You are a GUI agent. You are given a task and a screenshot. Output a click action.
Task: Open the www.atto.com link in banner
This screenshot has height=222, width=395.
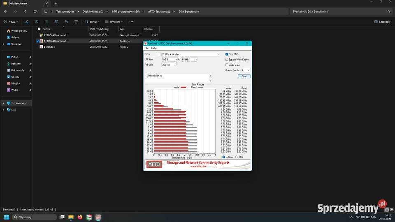pos(198,166)
